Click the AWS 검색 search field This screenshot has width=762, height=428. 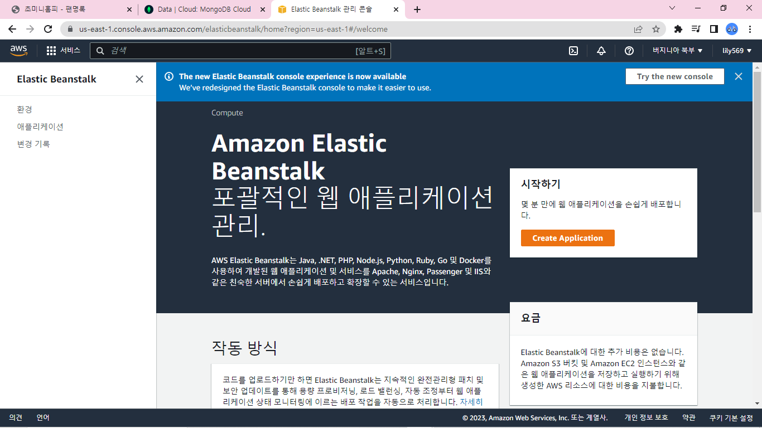coord(240,51)
